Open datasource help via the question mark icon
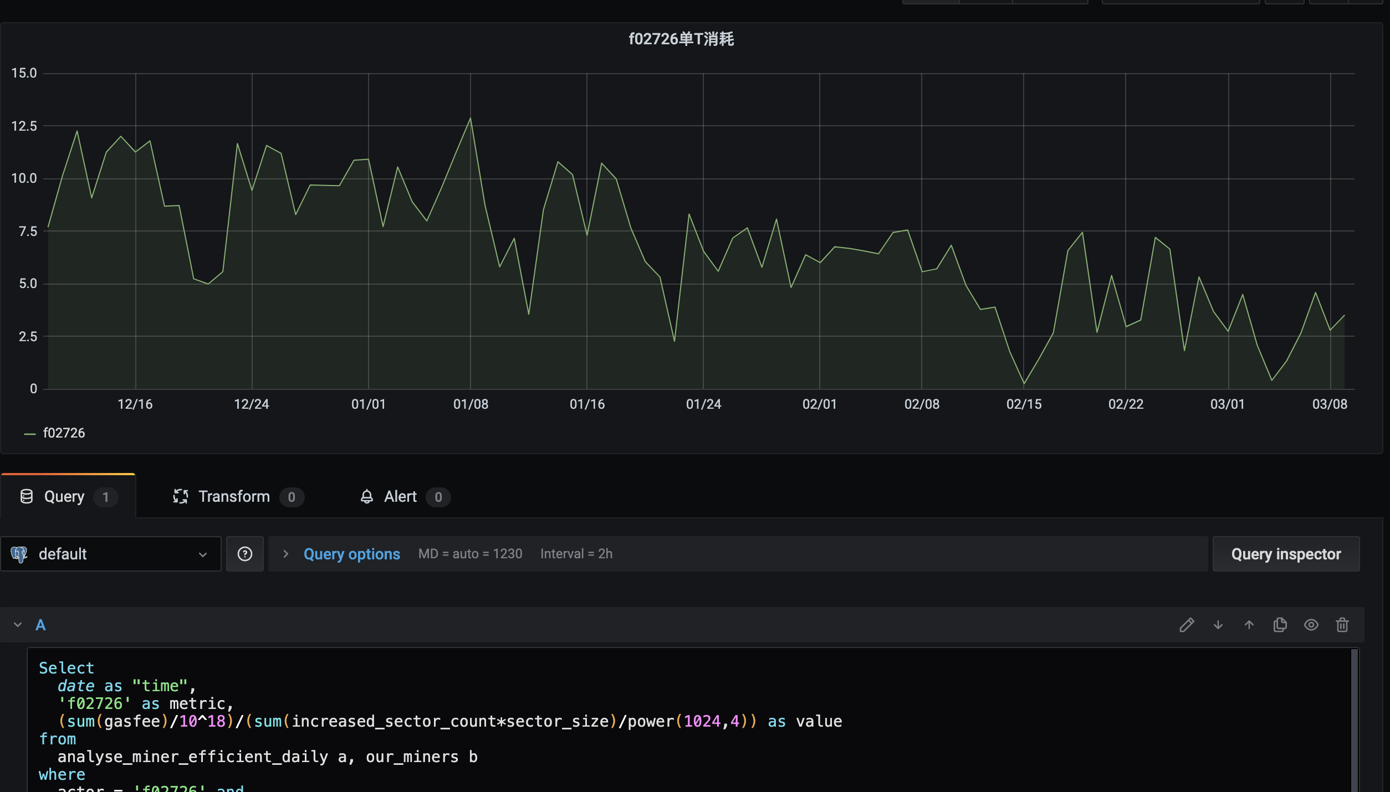Image resolution: width=1390 pixels, height=792 pixels. click(244, 554)
